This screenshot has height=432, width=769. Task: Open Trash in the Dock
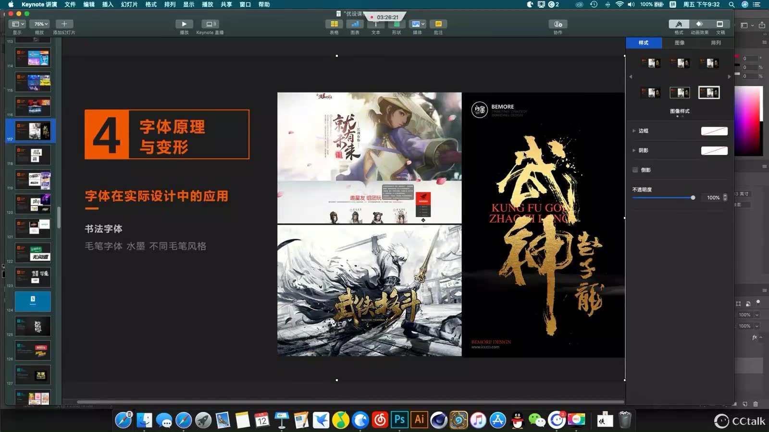pos(624,420)
